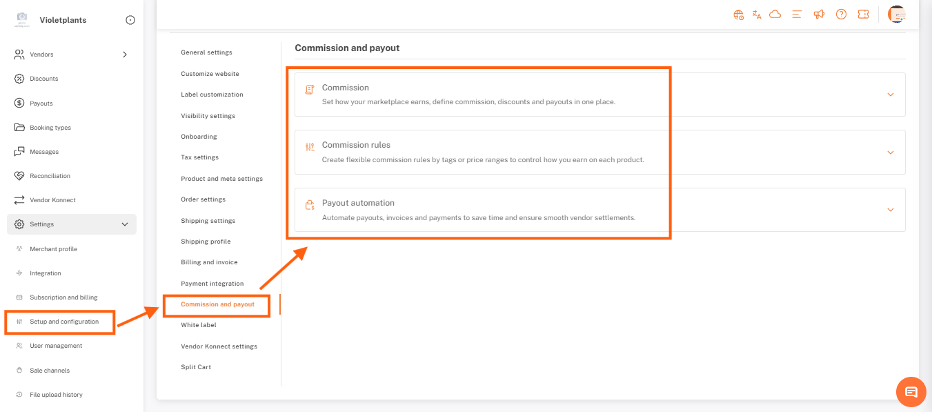Click the language translate icon in header
This screenshot has height=412, width=932.
[x=757, y=14]
